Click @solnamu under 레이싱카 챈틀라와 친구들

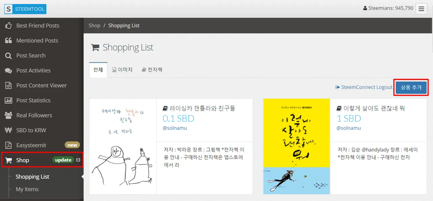pos(175,128)
